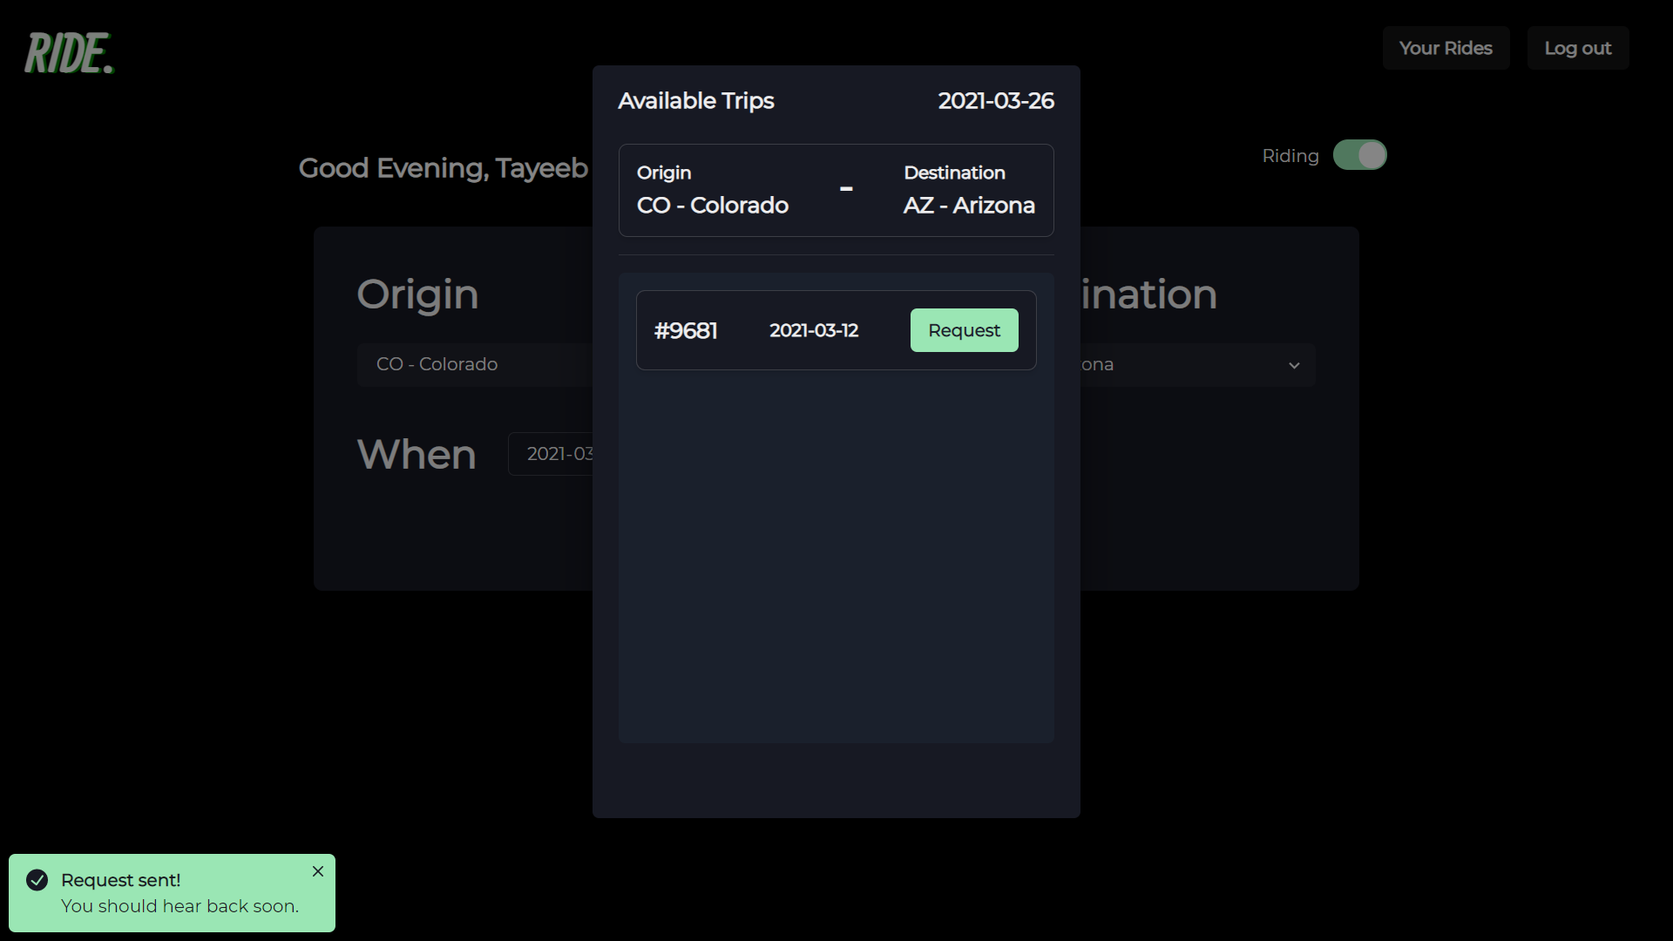Click the Riding label text
The image size is (1673, 941).
click(x=1290, y=156)
